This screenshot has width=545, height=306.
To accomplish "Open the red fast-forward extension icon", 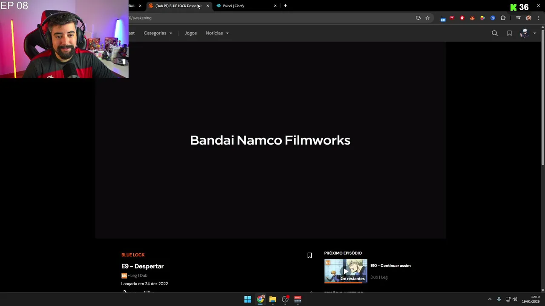I will 452,18.
